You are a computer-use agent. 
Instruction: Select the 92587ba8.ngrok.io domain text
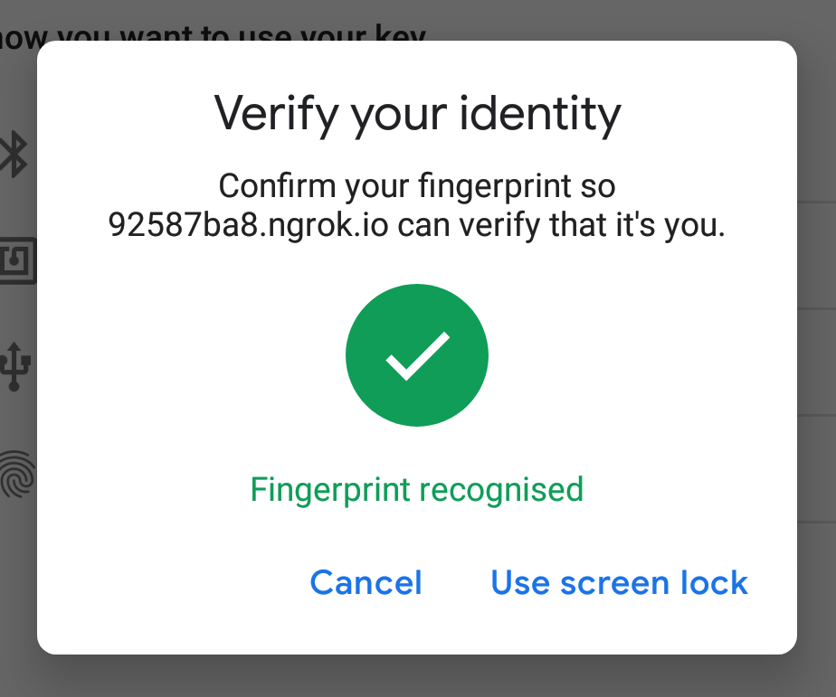(249, 225)
